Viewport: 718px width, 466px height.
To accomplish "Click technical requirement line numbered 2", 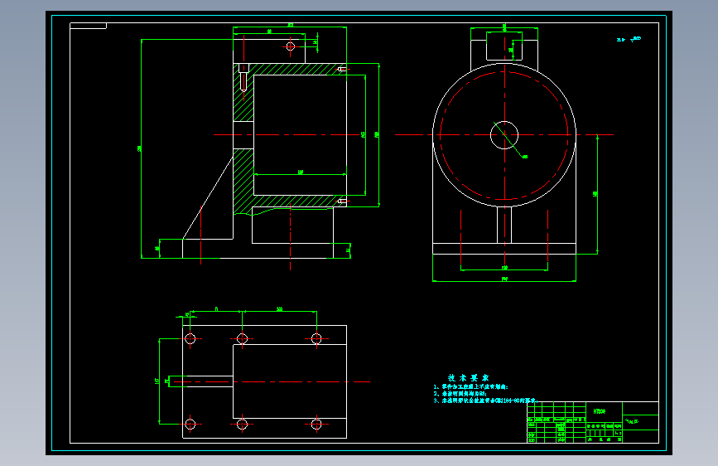I will click(460, 394).
